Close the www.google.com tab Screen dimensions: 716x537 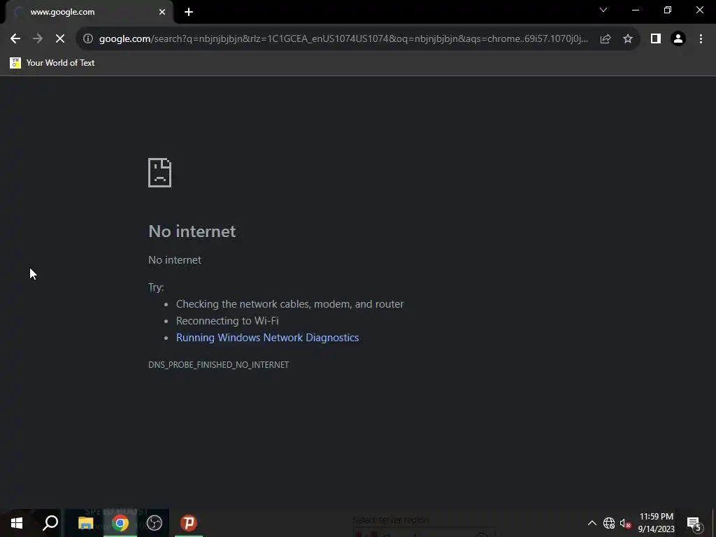[162, 12]
